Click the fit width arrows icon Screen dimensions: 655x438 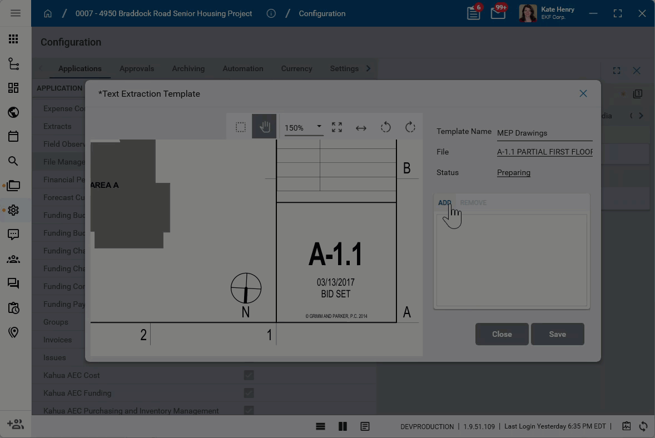click(361, 128)
